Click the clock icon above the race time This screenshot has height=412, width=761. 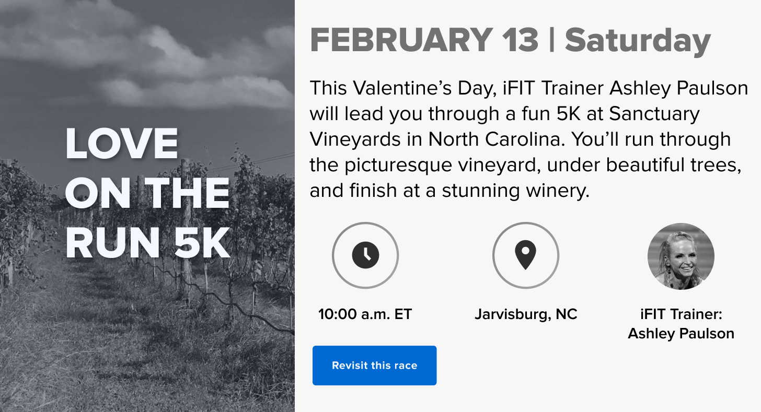(365, 255)
